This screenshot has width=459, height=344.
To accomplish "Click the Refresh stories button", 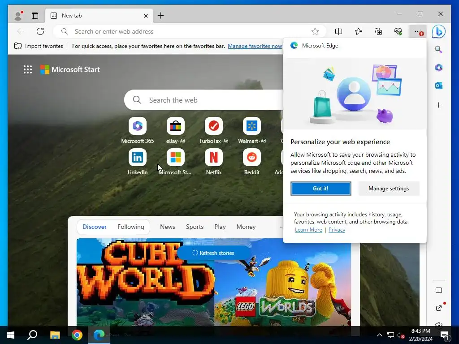I will point(213,253).
